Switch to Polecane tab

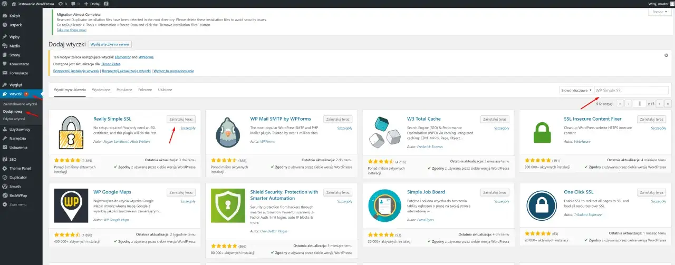(145, 90)
